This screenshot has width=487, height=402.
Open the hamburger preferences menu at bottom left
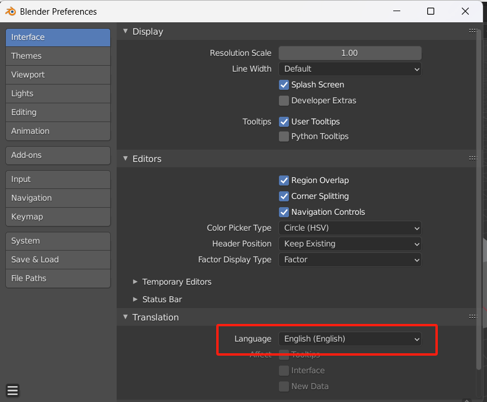coord(13,390)
